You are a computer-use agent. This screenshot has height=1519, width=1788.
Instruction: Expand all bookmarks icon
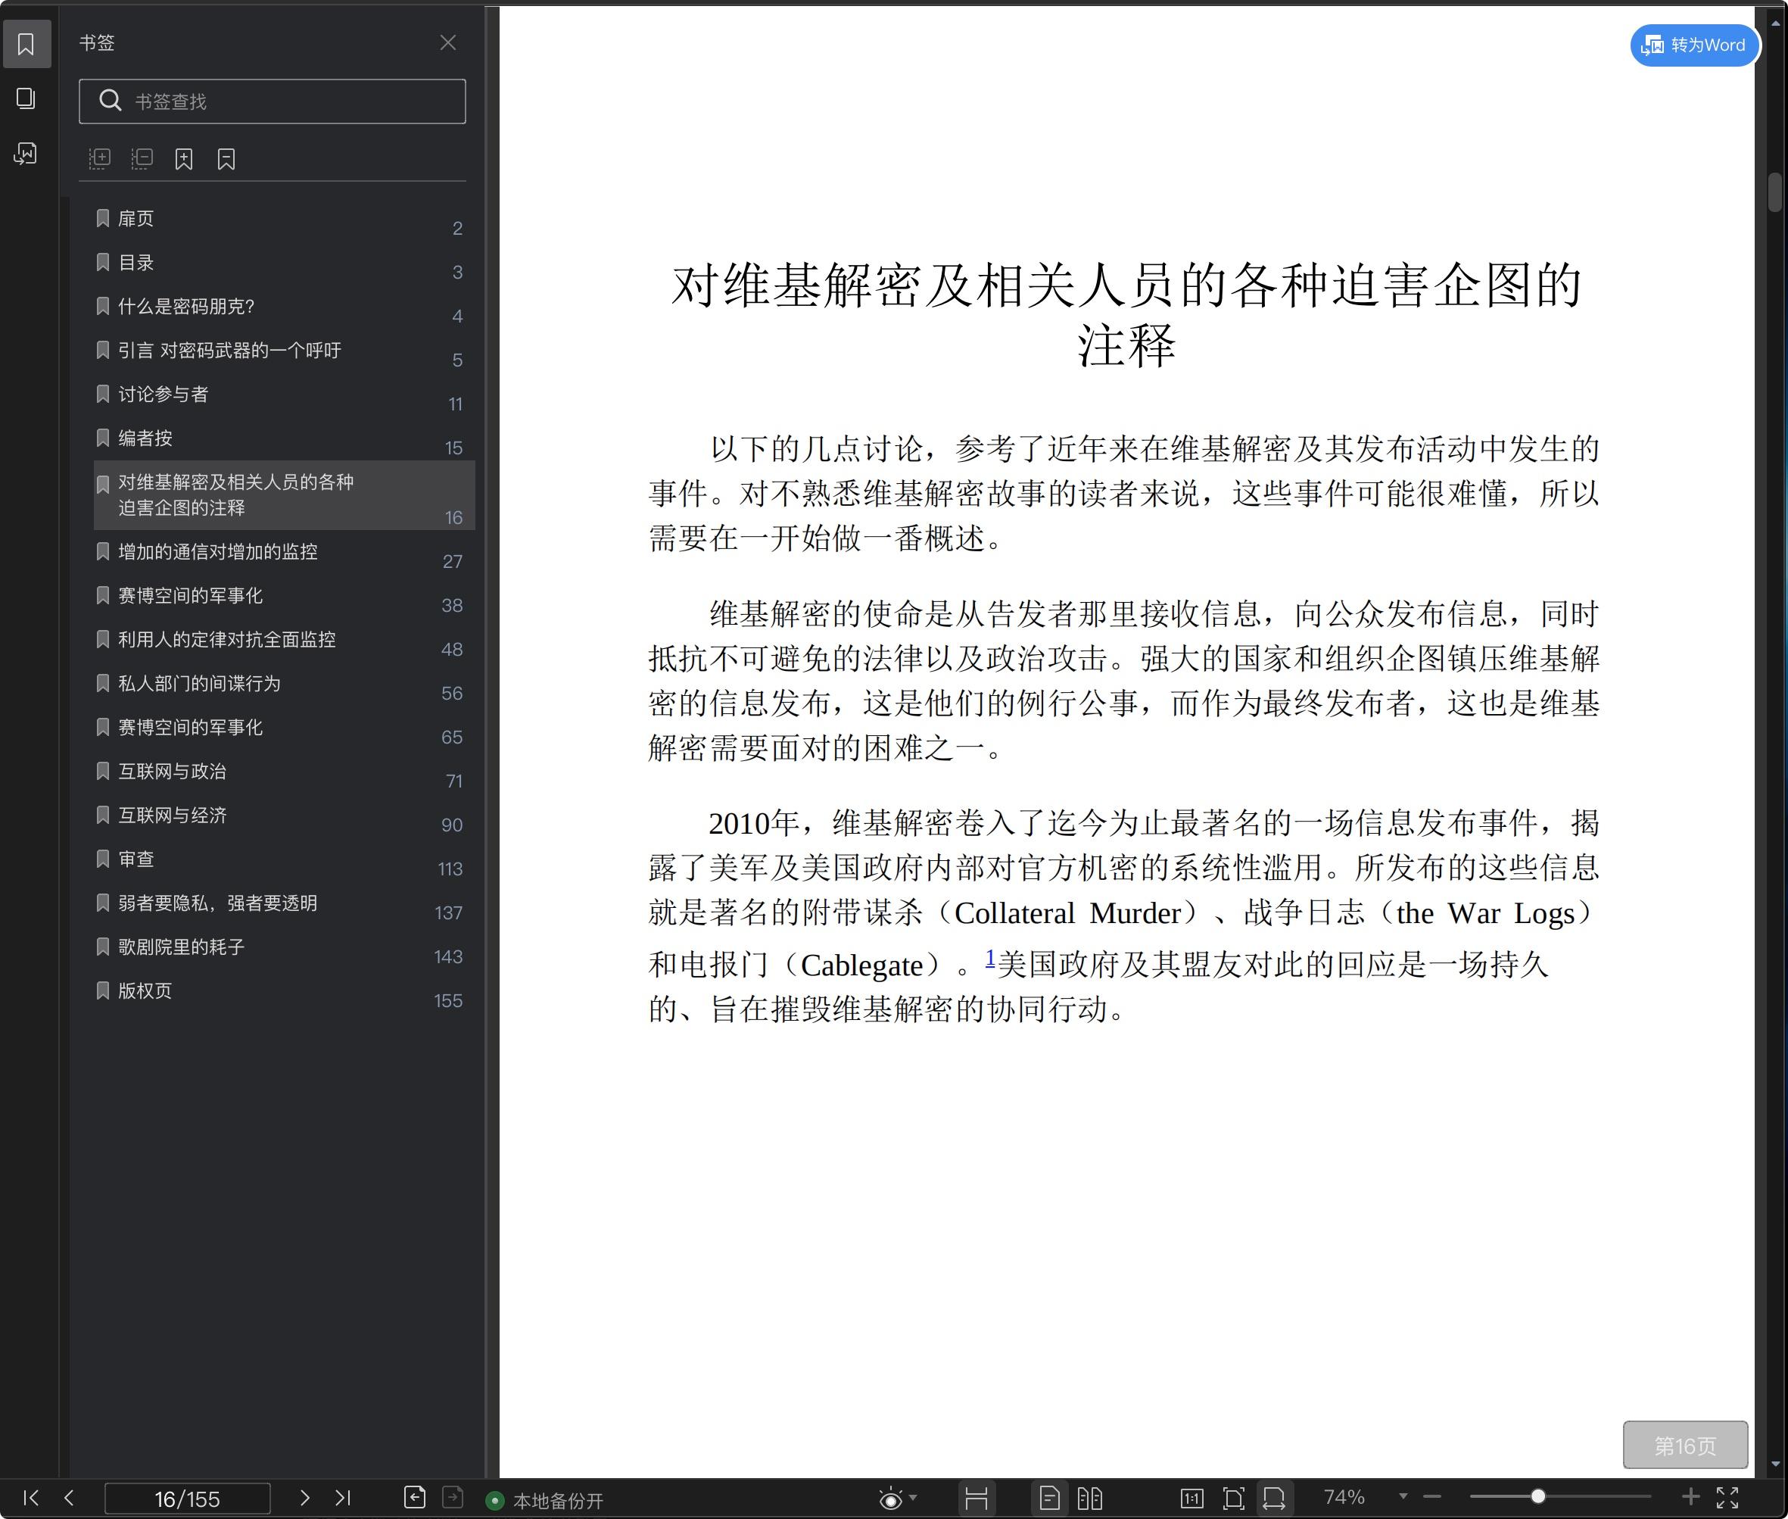pos(100,158)
